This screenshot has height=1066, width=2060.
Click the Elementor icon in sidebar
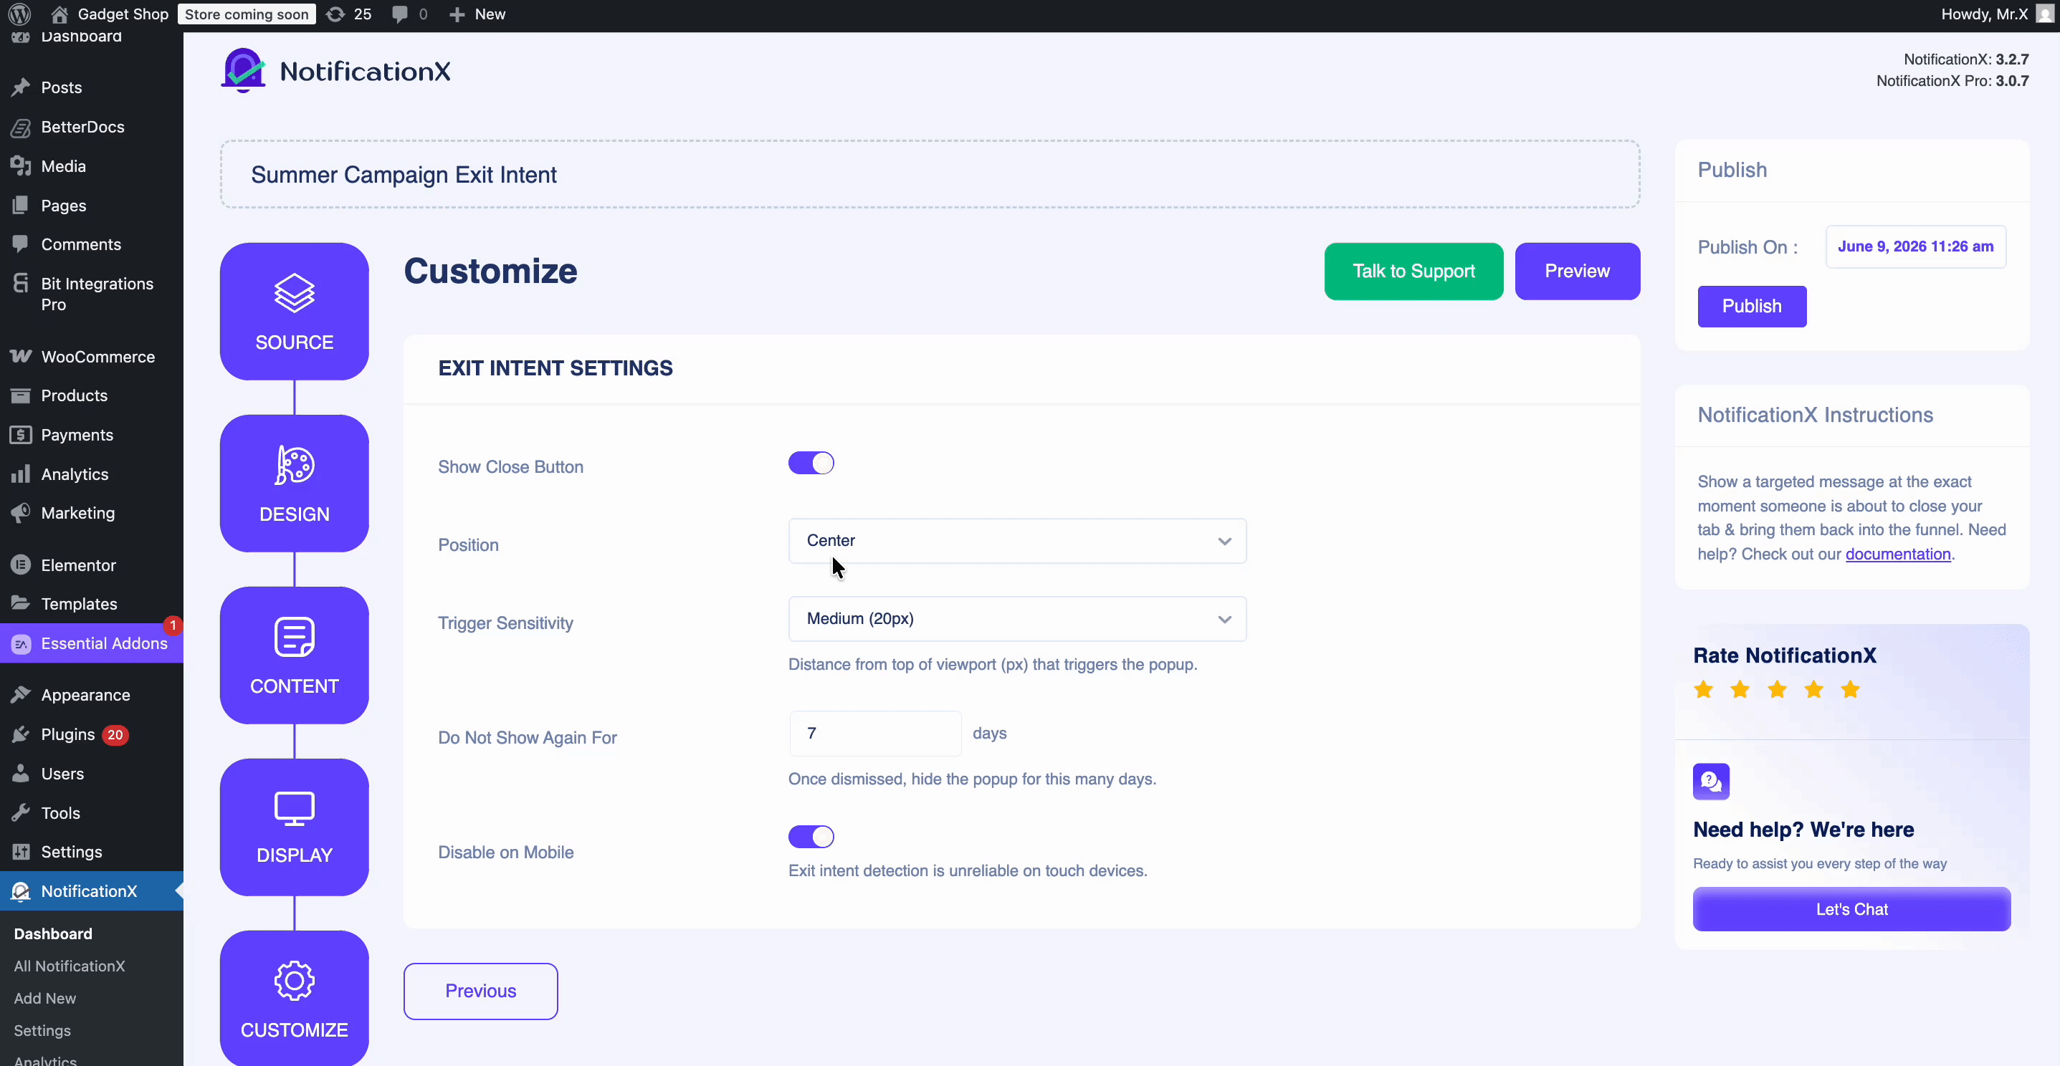pyautogui.click(x=21, y=565)
